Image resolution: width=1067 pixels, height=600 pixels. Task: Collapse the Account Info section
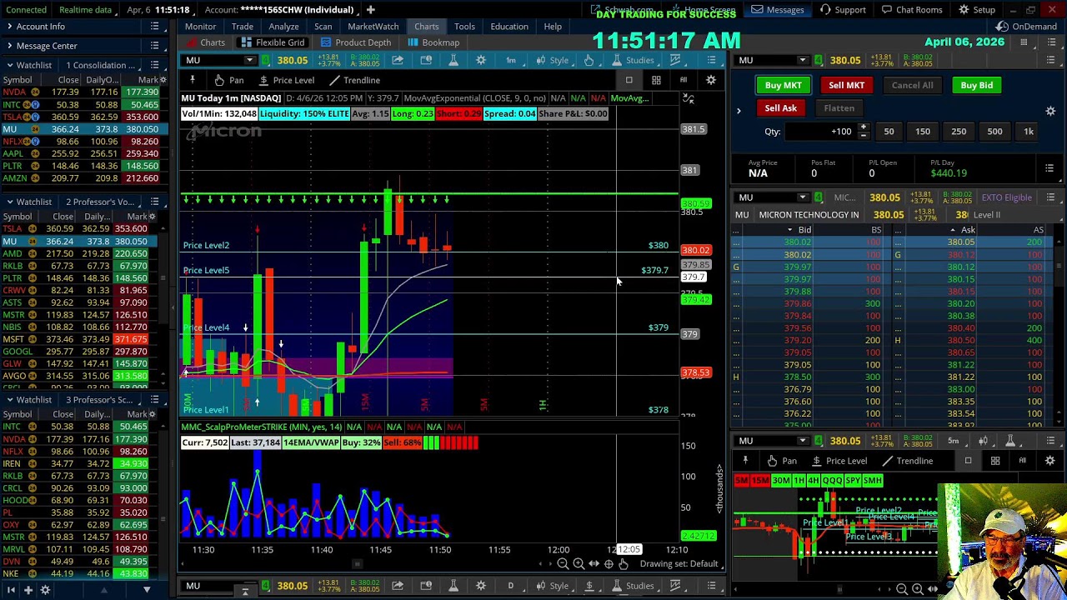pos(9,27)
